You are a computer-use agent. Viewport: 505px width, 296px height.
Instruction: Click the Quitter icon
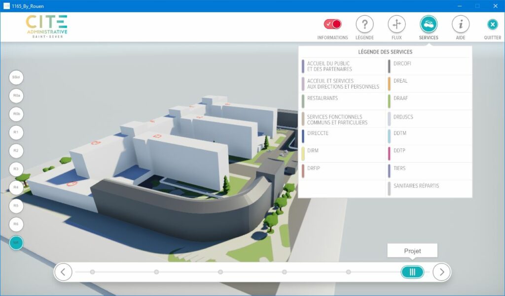pyautogui.click(x=492, y=25)
